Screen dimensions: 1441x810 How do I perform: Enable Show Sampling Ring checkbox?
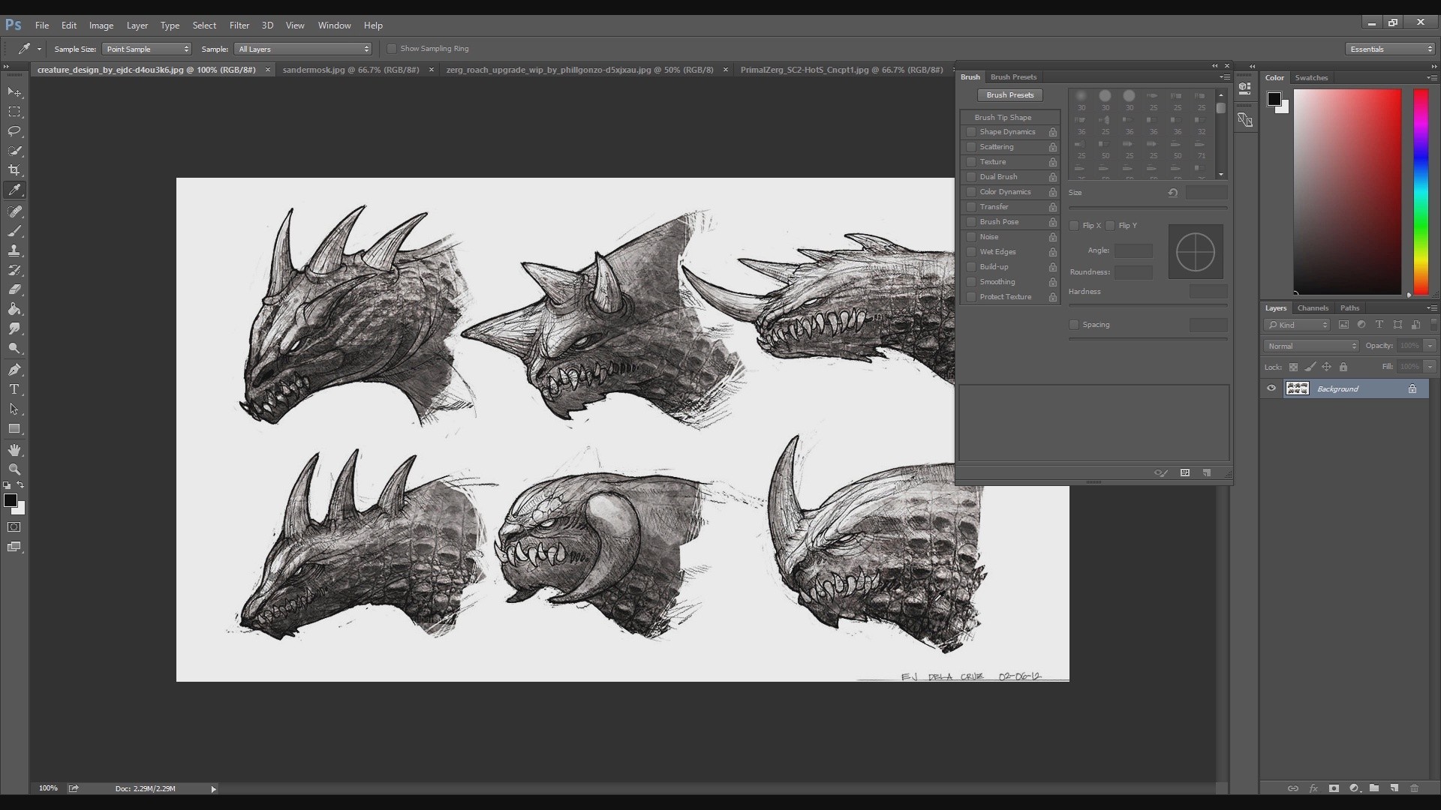pyautogui.click(x=392, y=49)
